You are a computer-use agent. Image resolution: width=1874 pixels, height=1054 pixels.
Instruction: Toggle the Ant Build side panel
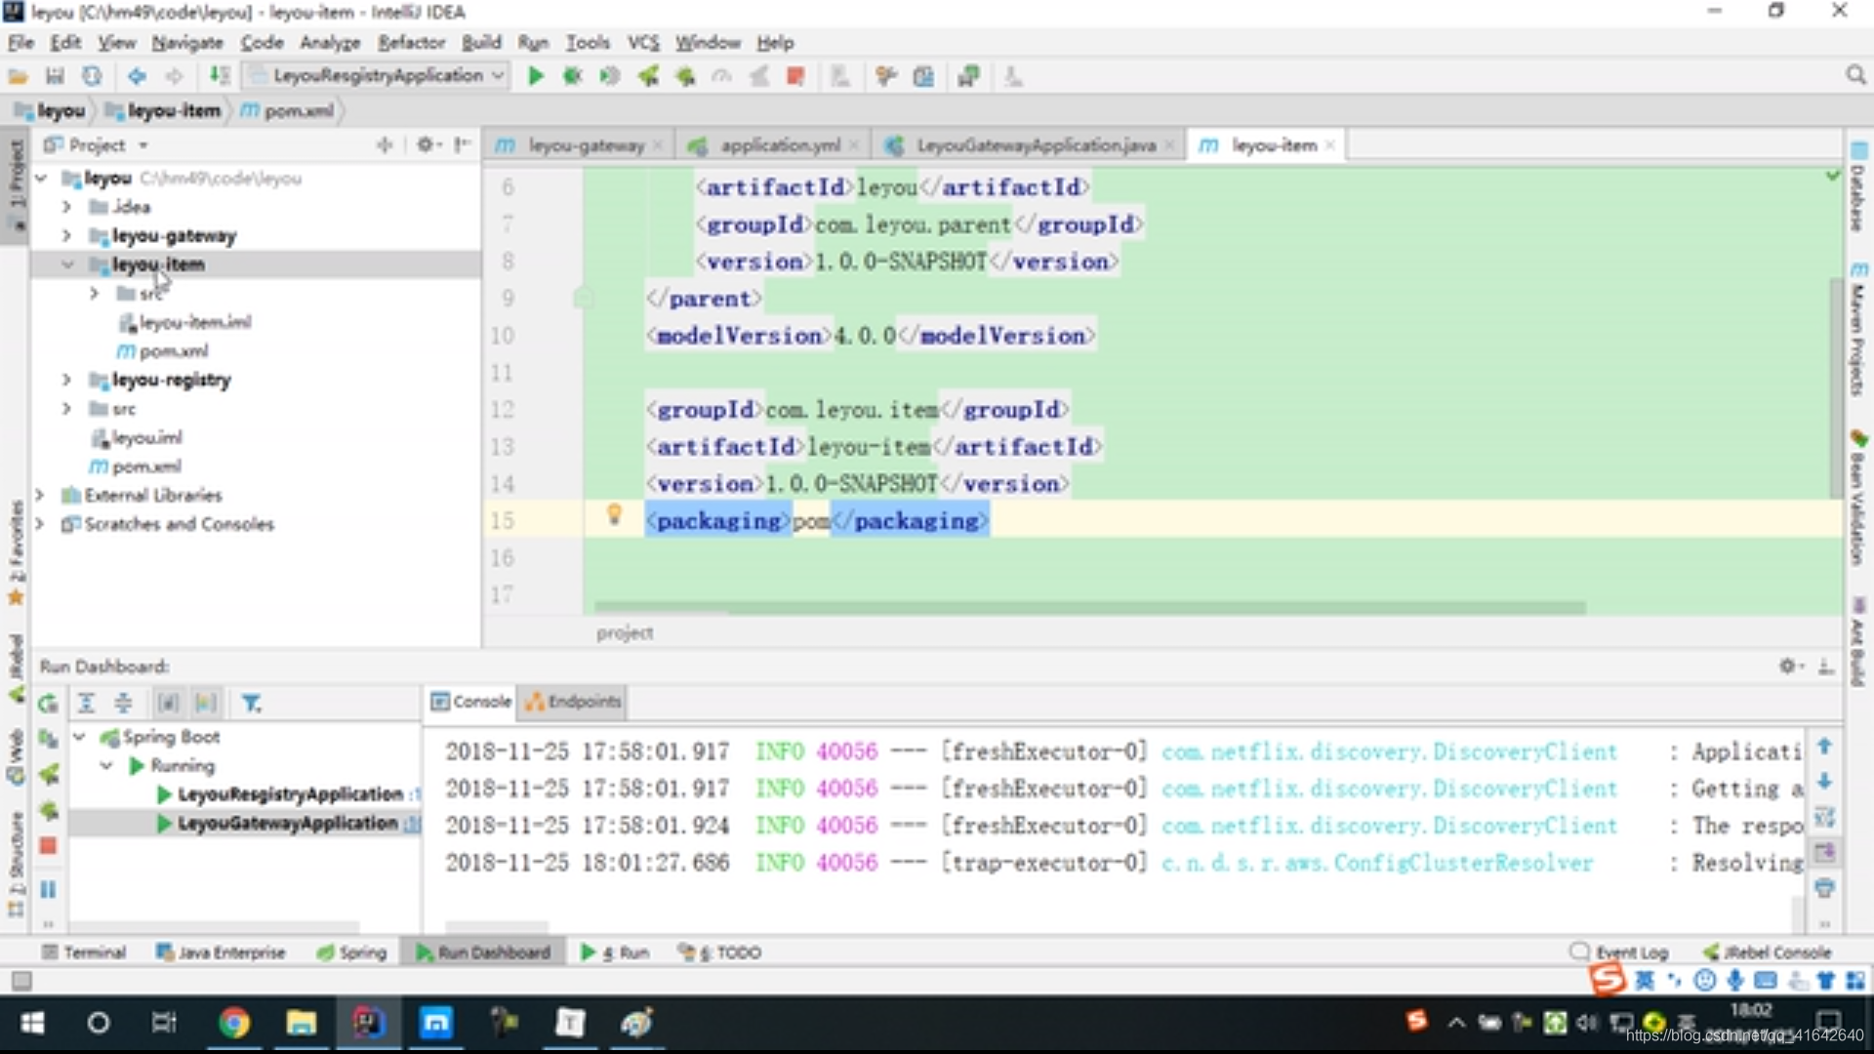(x=1858, y=642)
